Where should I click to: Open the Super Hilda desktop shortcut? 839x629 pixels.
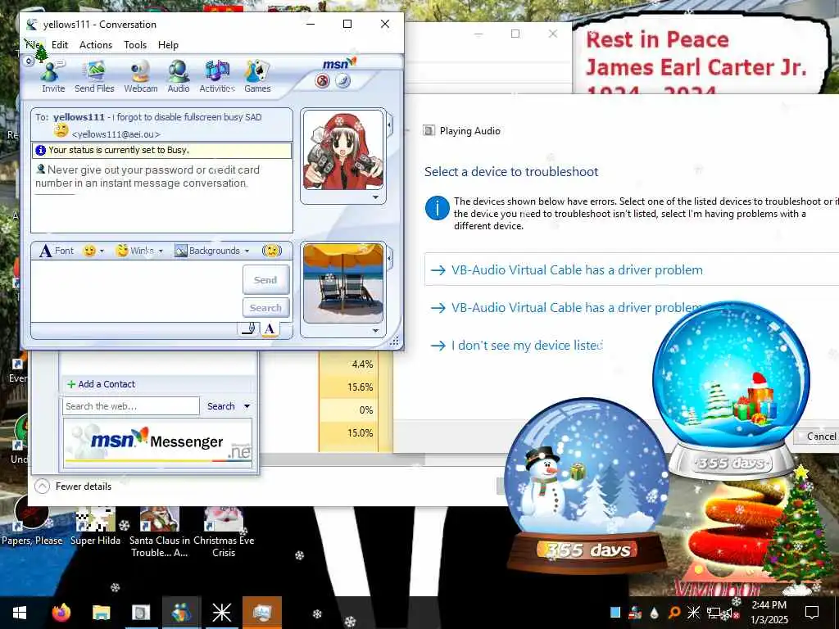pyautogui.click(x=95, y=527)
